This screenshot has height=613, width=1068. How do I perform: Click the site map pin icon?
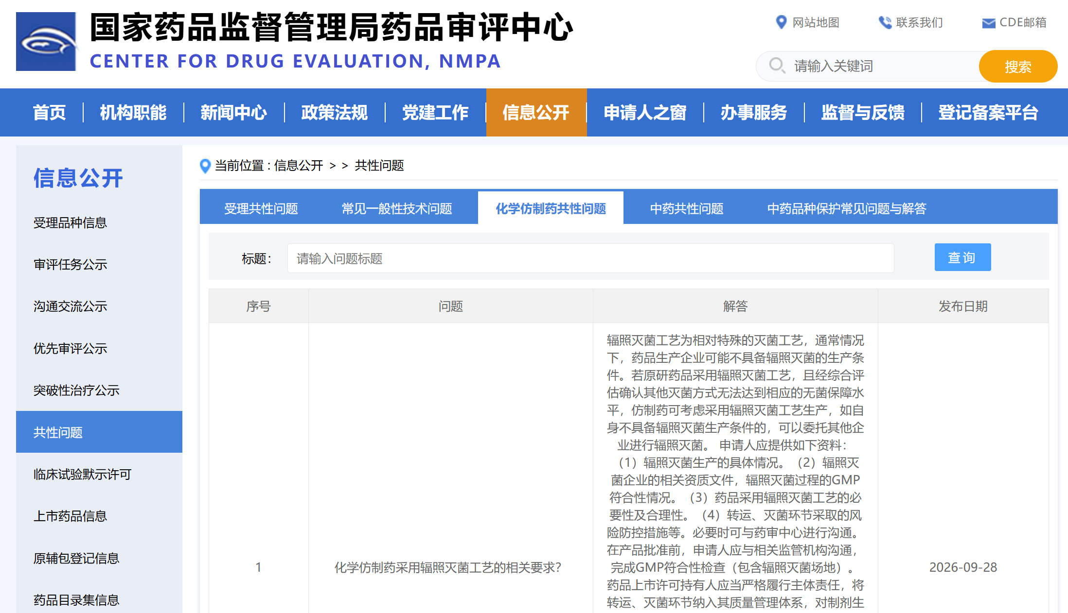[x=781, y=22]
